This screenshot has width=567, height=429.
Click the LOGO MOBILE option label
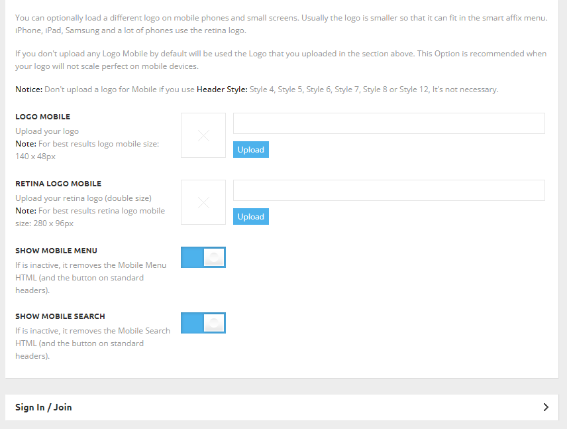click(42, 117)
